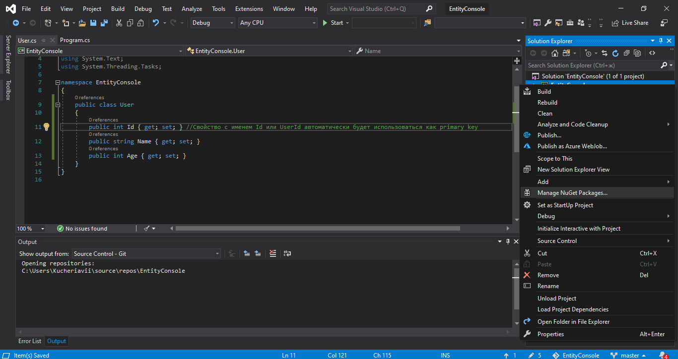Click the lightbulb quick actions icon
Screen dimensions: 678x359
[46, 127]
